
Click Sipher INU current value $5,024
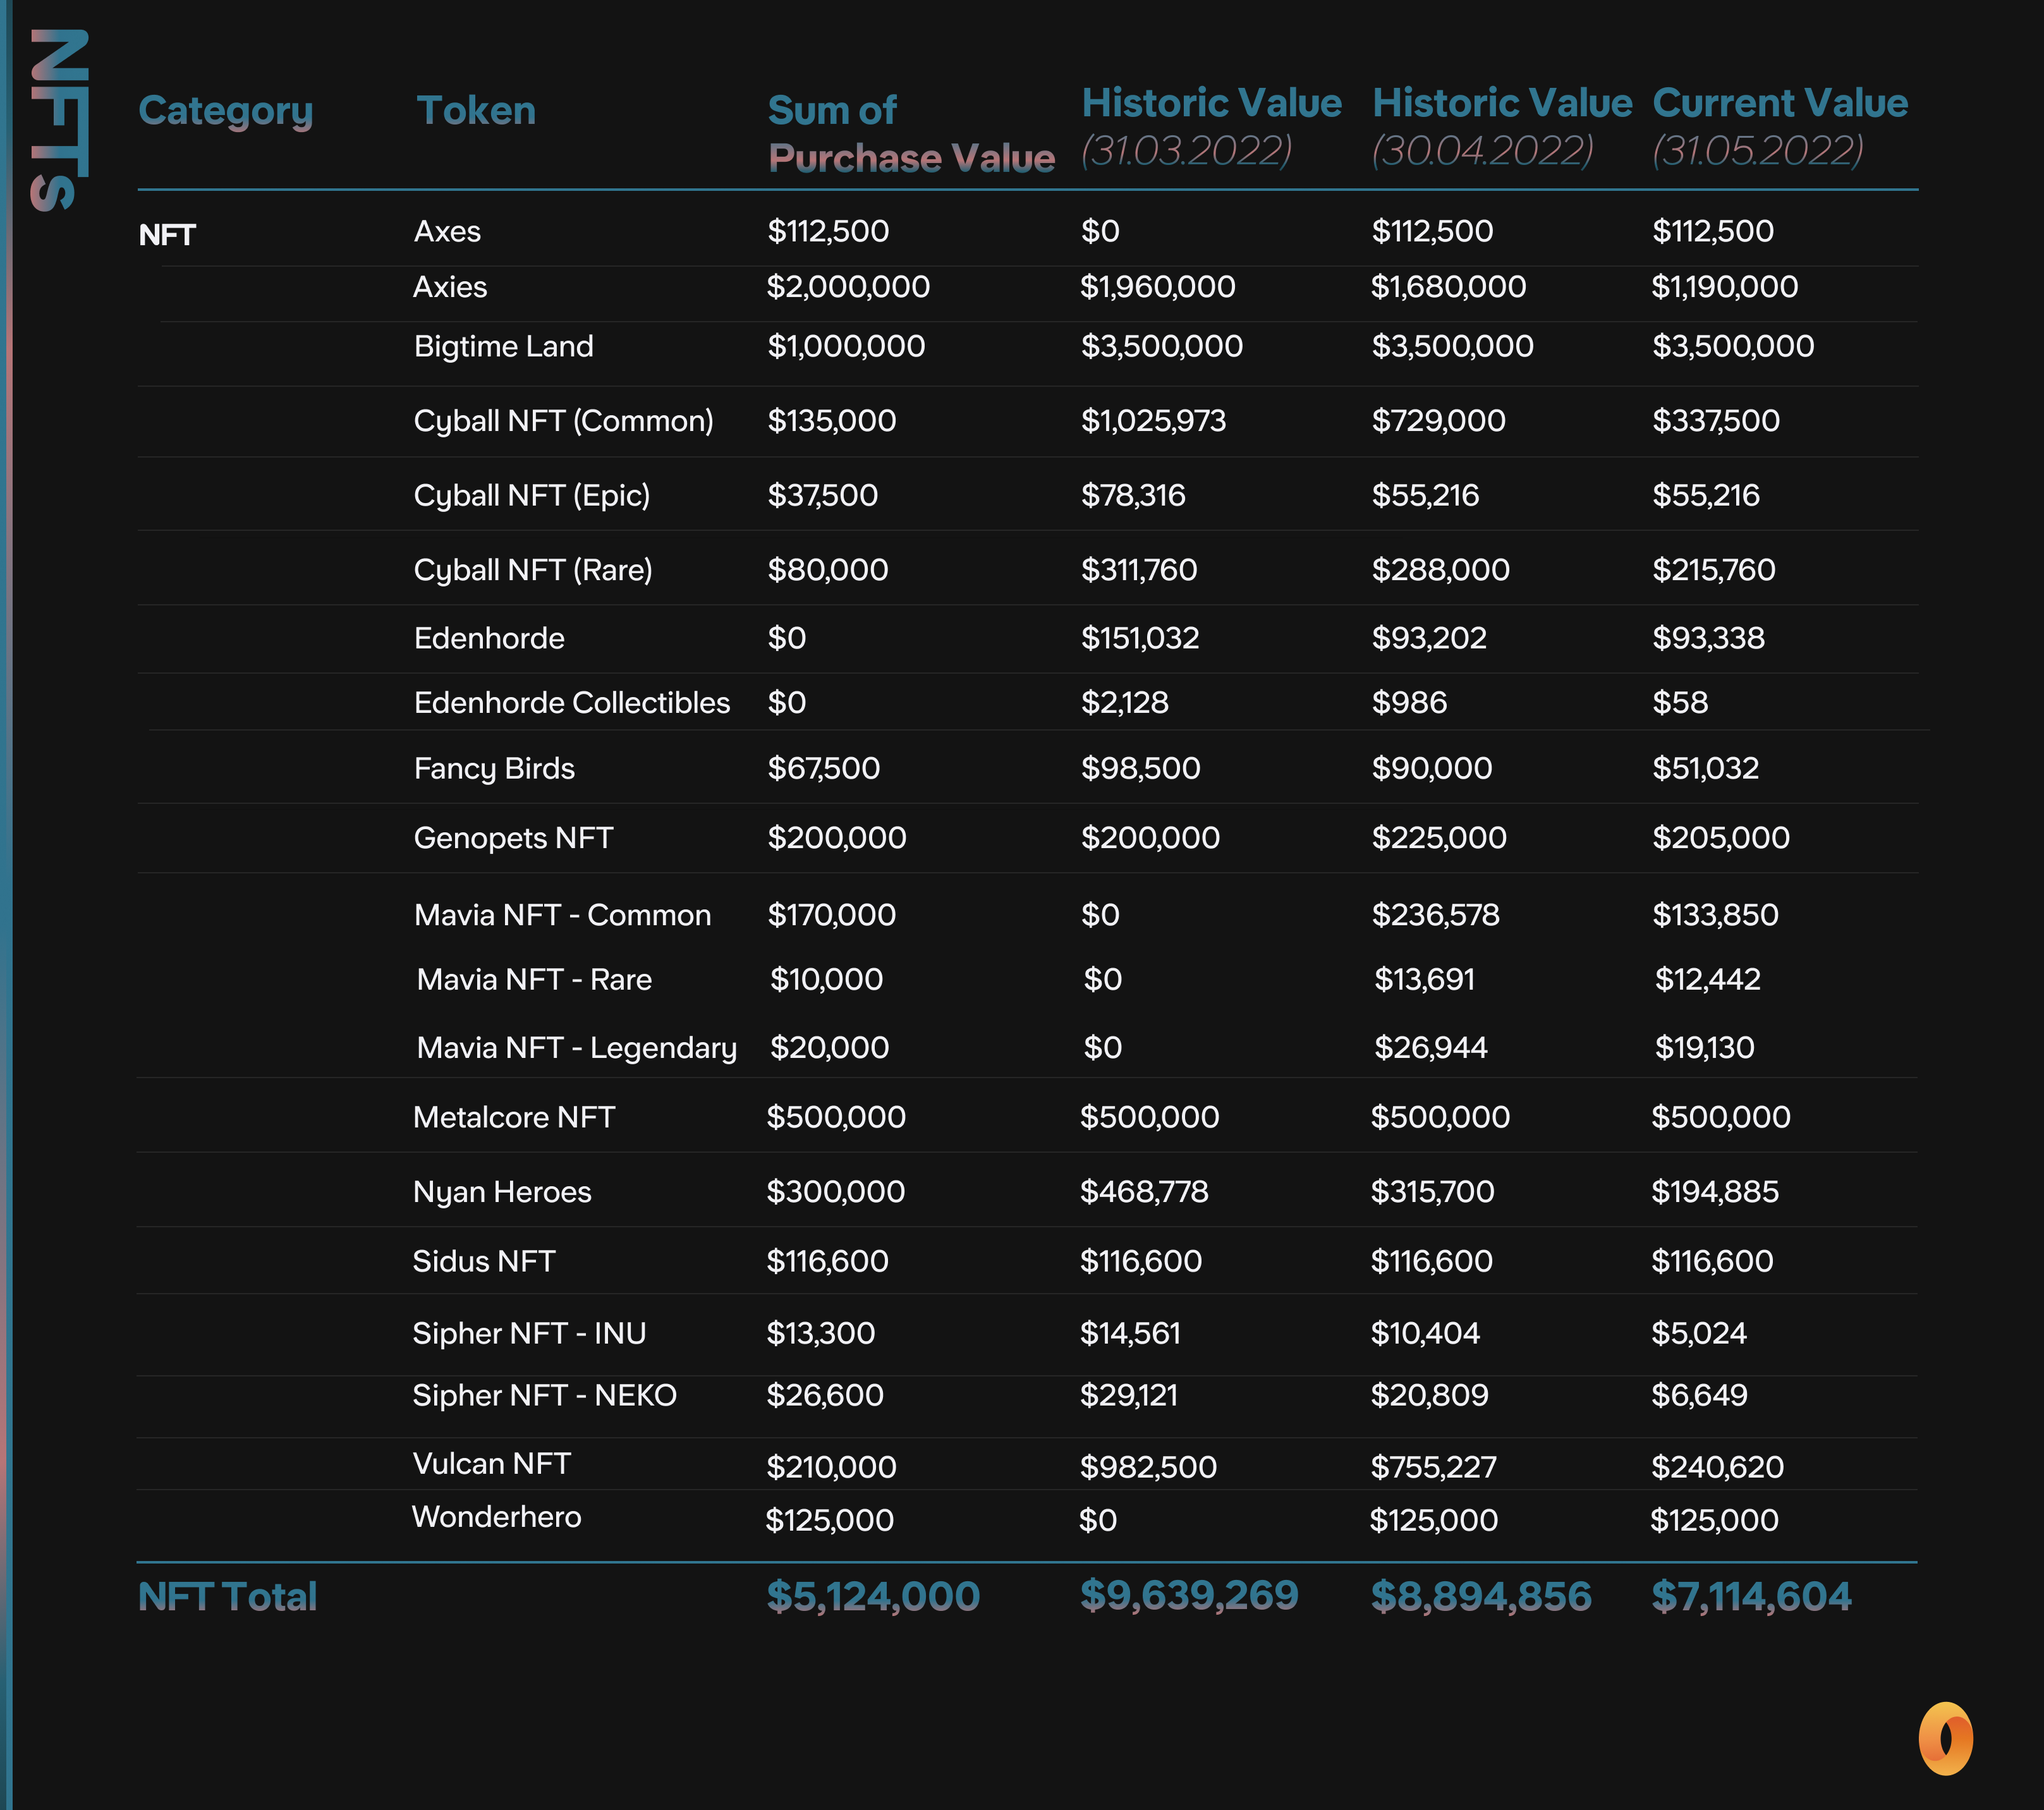click(1699, 1333)
